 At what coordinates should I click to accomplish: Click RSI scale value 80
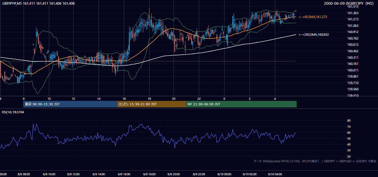click(349, 121)
